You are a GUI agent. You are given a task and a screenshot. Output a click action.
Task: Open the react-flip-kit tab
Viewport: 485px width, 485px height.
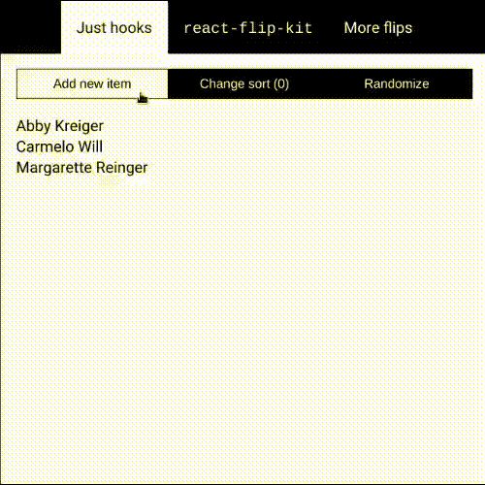click(x=248, y=28)
